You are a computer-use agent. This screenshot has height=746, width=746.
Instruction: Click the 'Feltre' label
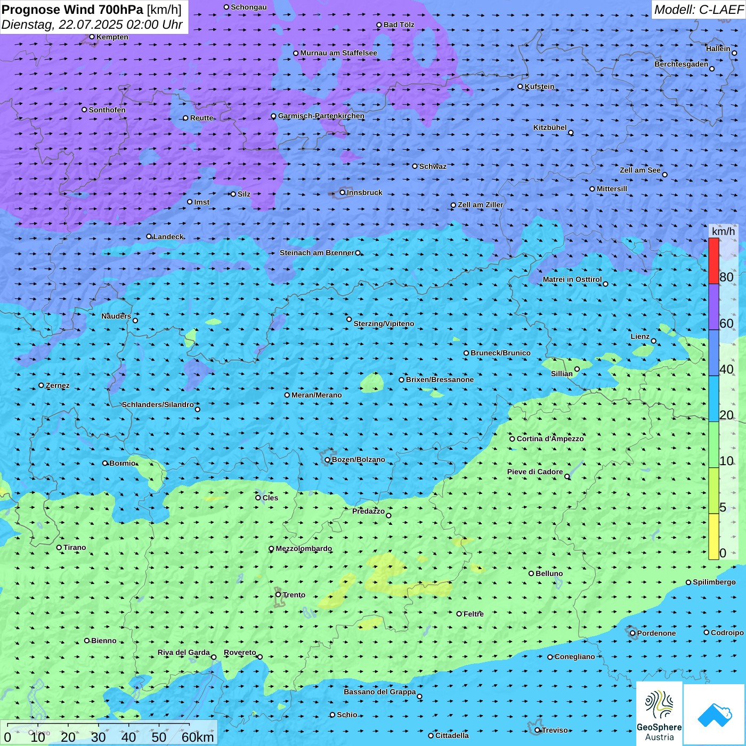[x=474, y=614]
